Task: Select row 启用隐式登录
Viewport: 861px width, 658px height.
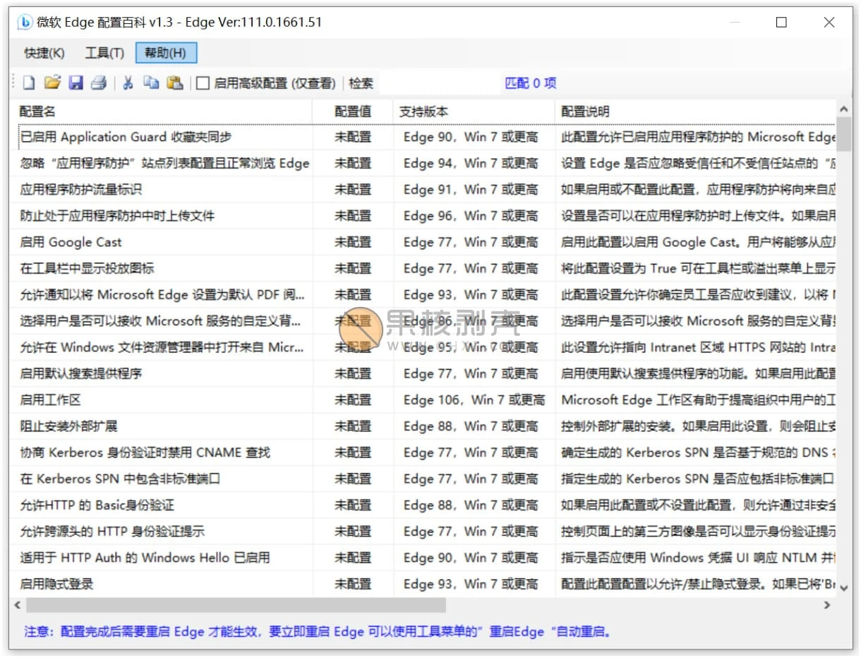Action: [423, 584]
